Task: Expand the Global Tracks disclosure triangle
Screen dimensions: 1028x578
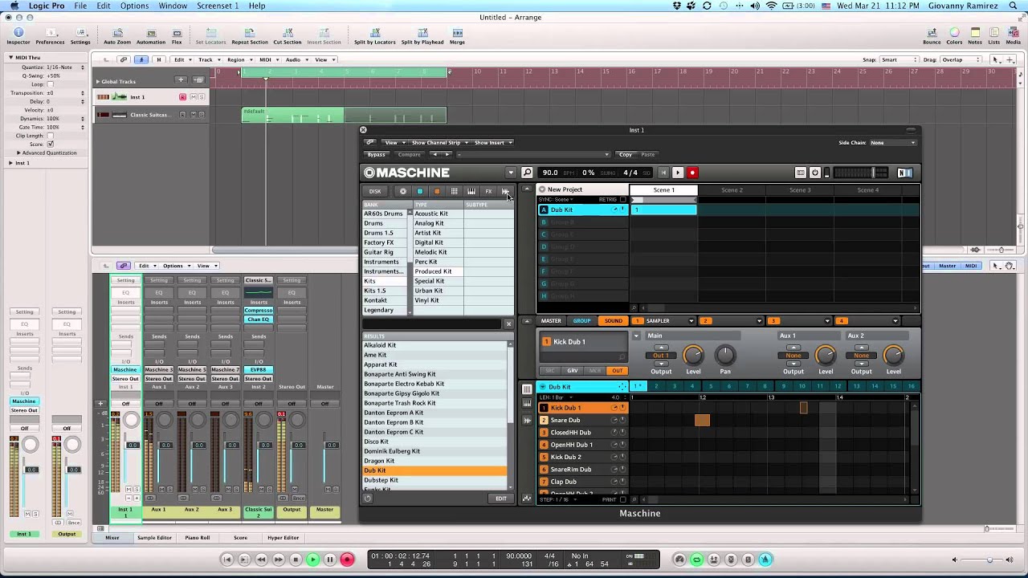Action: coord(97,81)
